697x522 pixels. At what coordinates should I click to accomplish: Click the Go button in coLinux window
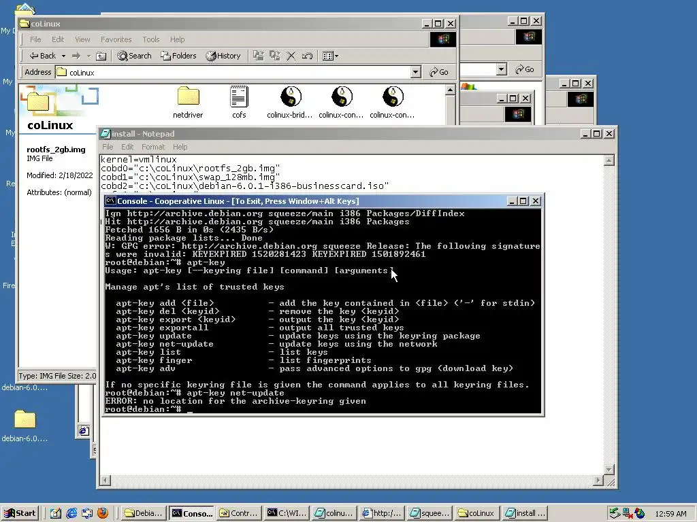pos(439,72)
